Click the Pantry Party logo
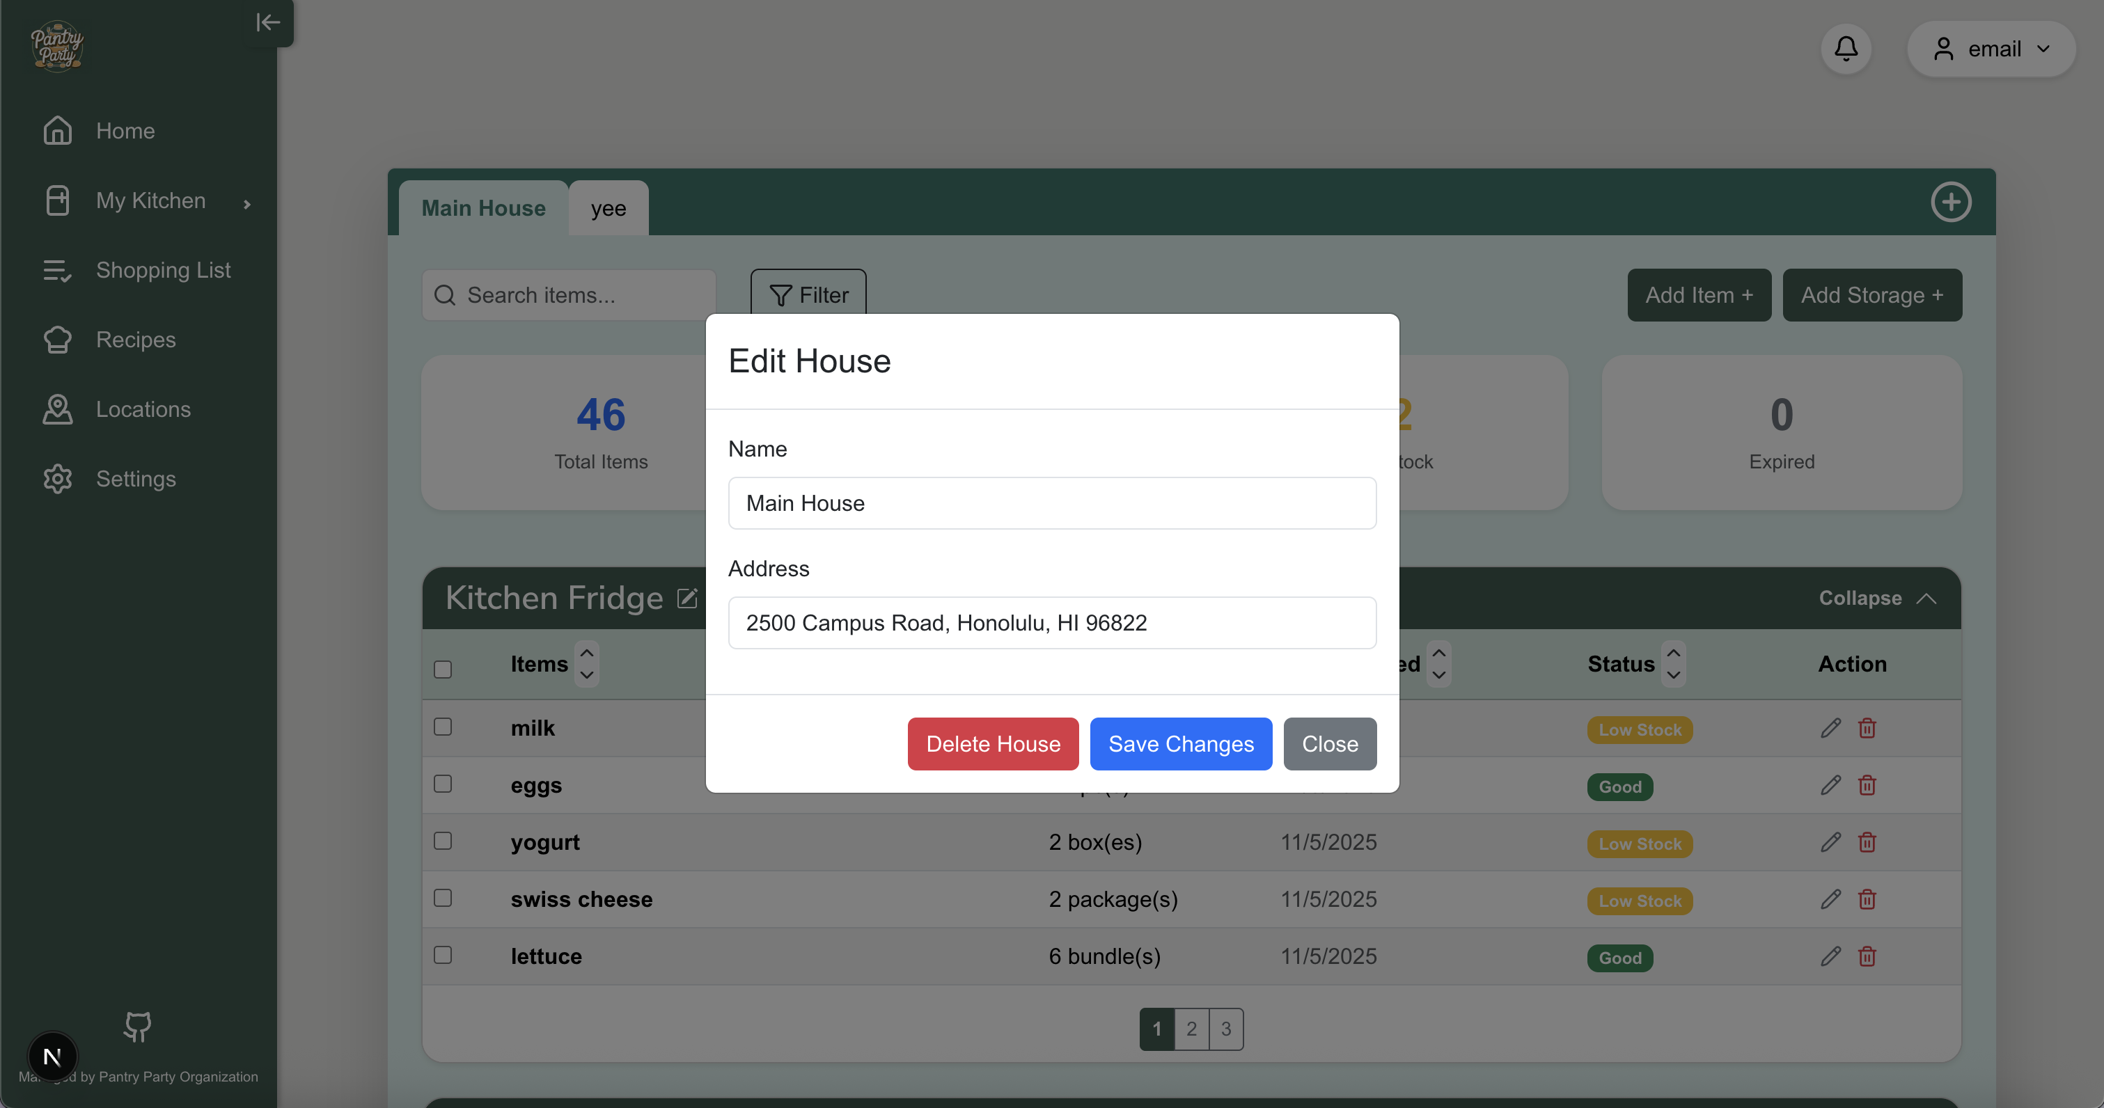The image size is (2104, 1108). point(57,47)
